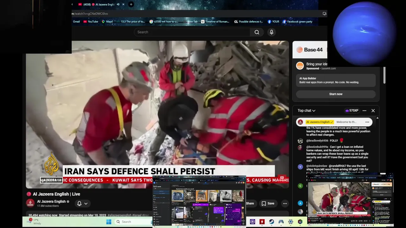Open 'Timeline of Roman...' Wikipedia bookmark
The height and width of the screenshot is (228, 406).
tap(215, 22)
